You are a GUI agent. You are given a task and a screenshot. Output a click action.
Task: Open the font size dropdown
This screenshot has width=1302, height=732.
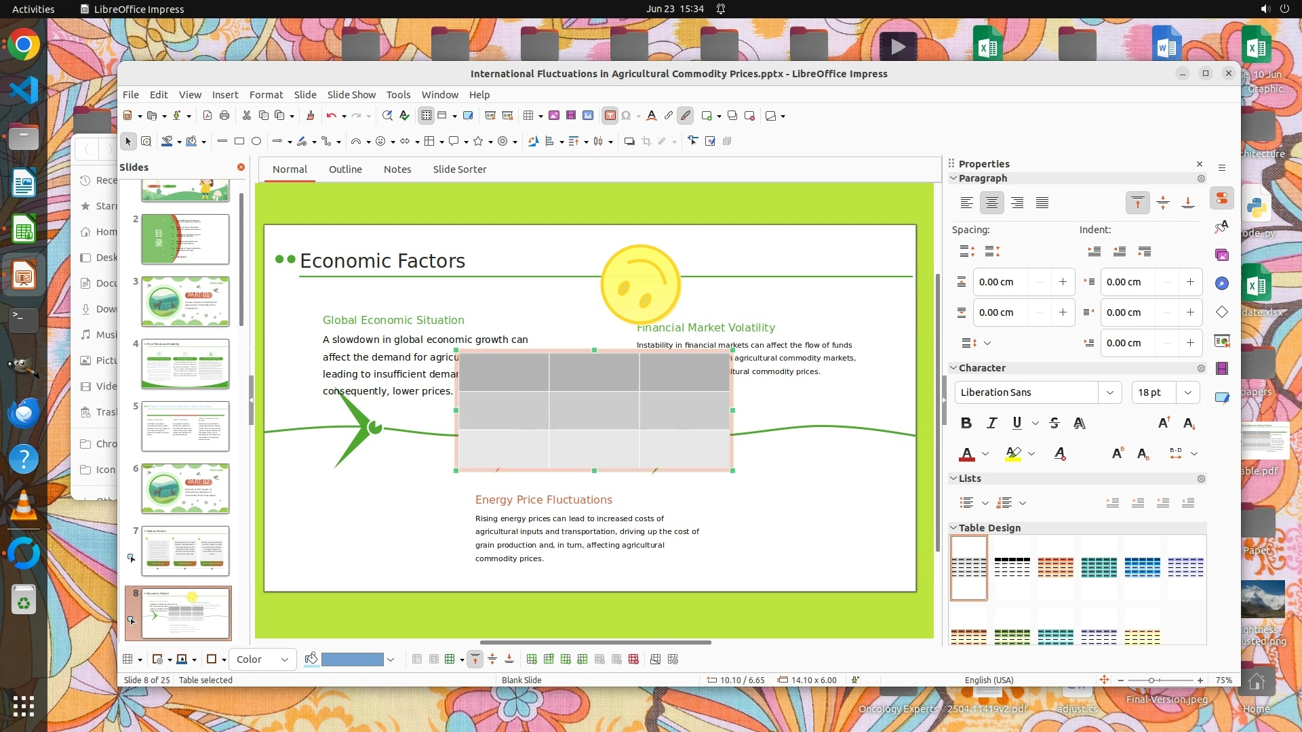coord(1188,392)
